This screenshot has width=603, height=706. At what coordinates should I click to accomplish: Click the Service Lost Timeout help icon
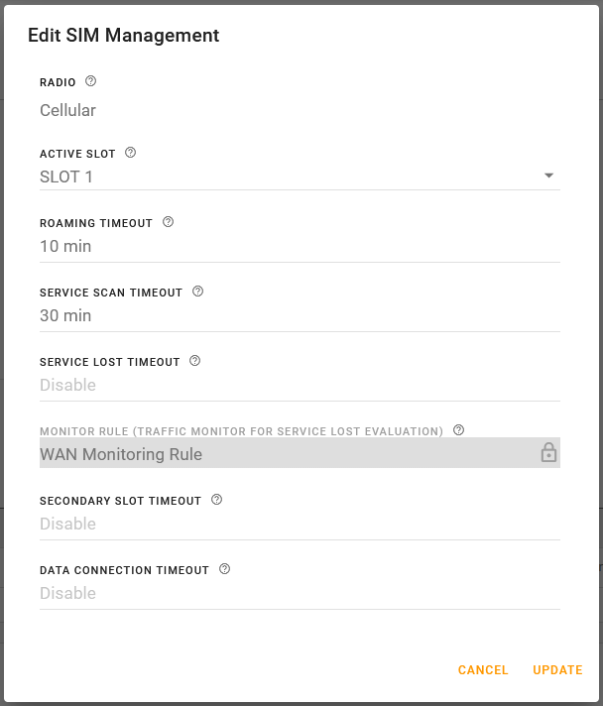(x=194, y=361)
